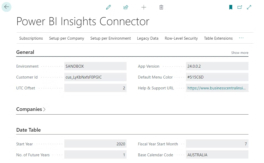Click the Fiscal Year Start Month field
This screenshot has height=163, width=264.
point(217,144)
